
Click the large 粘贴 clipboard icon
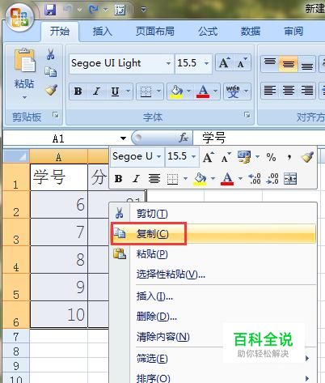click(24, 61)
